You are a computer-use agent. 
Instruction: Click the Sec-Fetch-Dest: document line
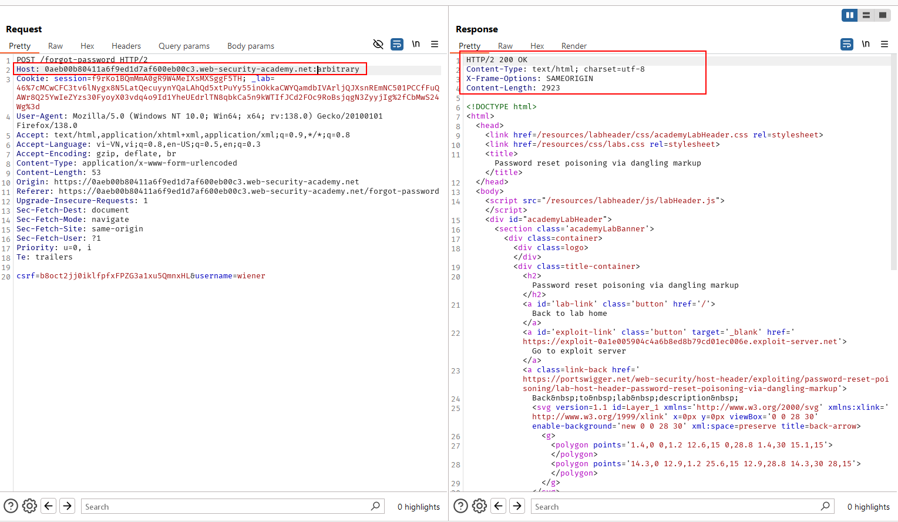(x=73, y=210)
